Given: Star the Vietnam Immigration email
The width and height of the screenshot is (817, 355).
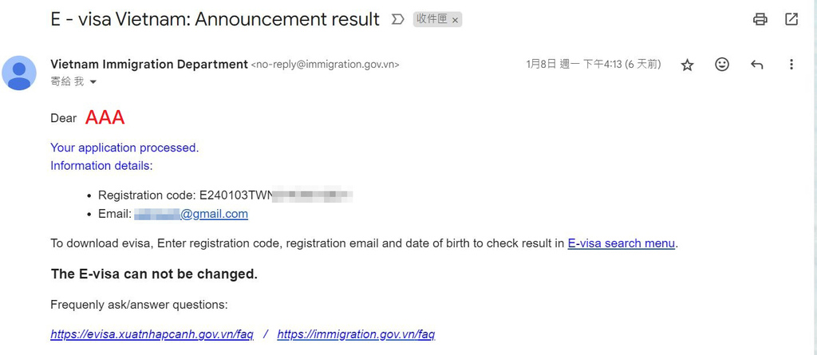Looking at the screenshot, I should click(x=687, y=65).
